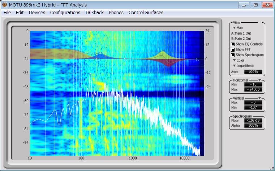Close the FFT Analysis window

267,5
